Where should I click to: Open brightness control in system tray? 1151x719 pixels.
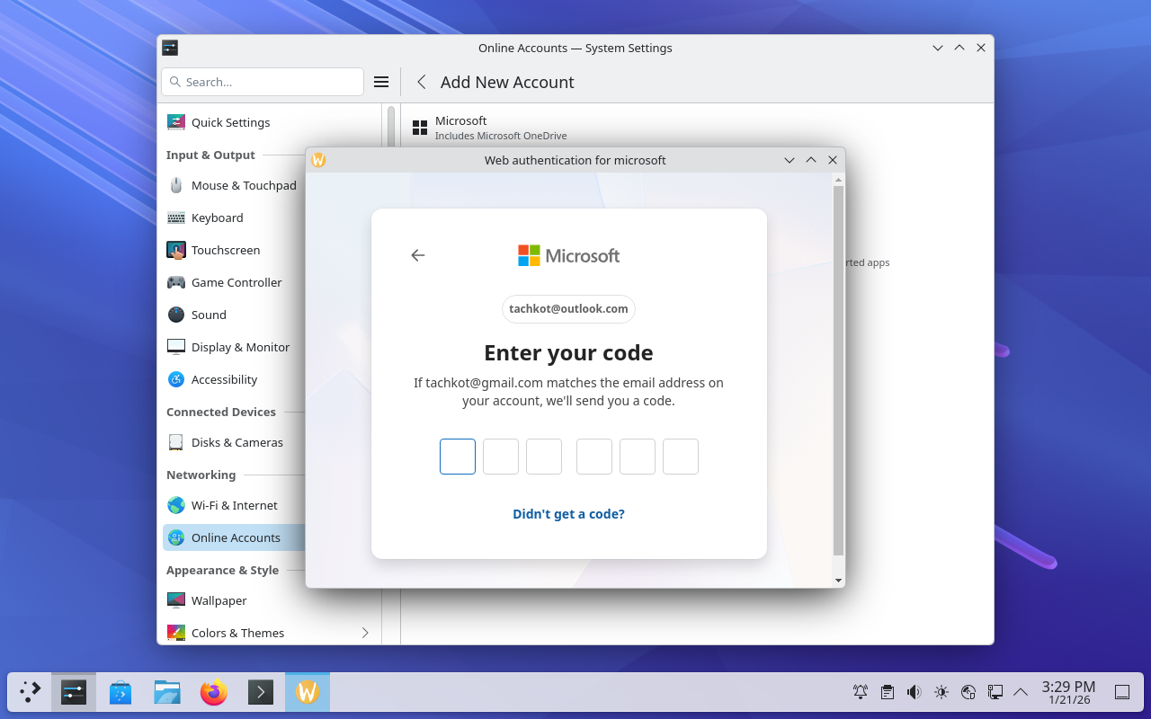click(941, 692)
